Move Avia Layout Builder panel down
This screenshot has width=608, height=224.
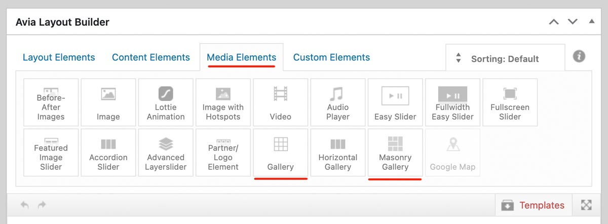(x=573, y=22)
